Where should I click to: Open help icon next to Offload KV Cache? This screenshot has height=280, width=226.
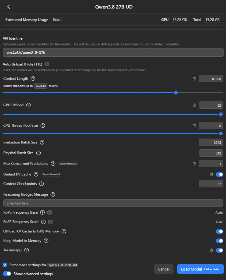click(64, 231)
